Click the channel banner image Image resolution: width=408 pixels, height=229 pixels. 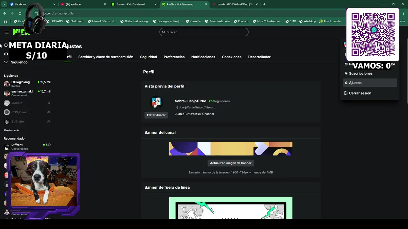[x=231, y=149]
